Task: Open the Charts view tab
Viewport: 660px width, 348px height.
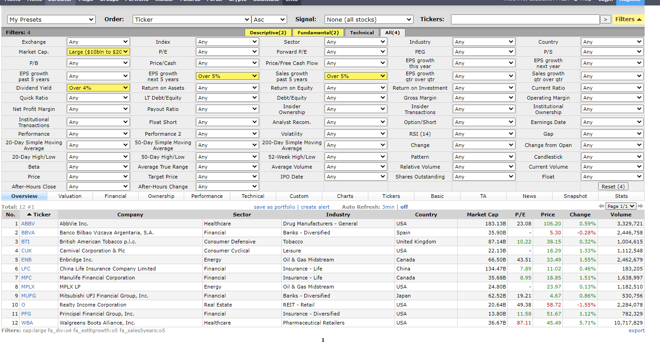Action: (x=345, y=196)
